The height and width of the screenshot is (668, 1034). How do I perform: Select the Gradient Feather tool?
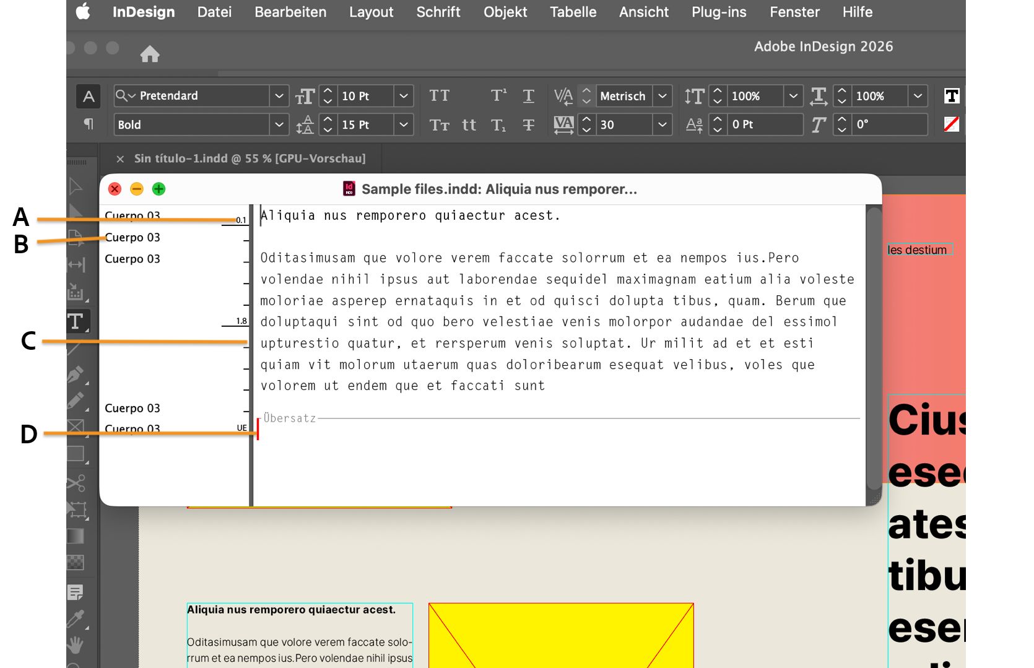(76, 562)
